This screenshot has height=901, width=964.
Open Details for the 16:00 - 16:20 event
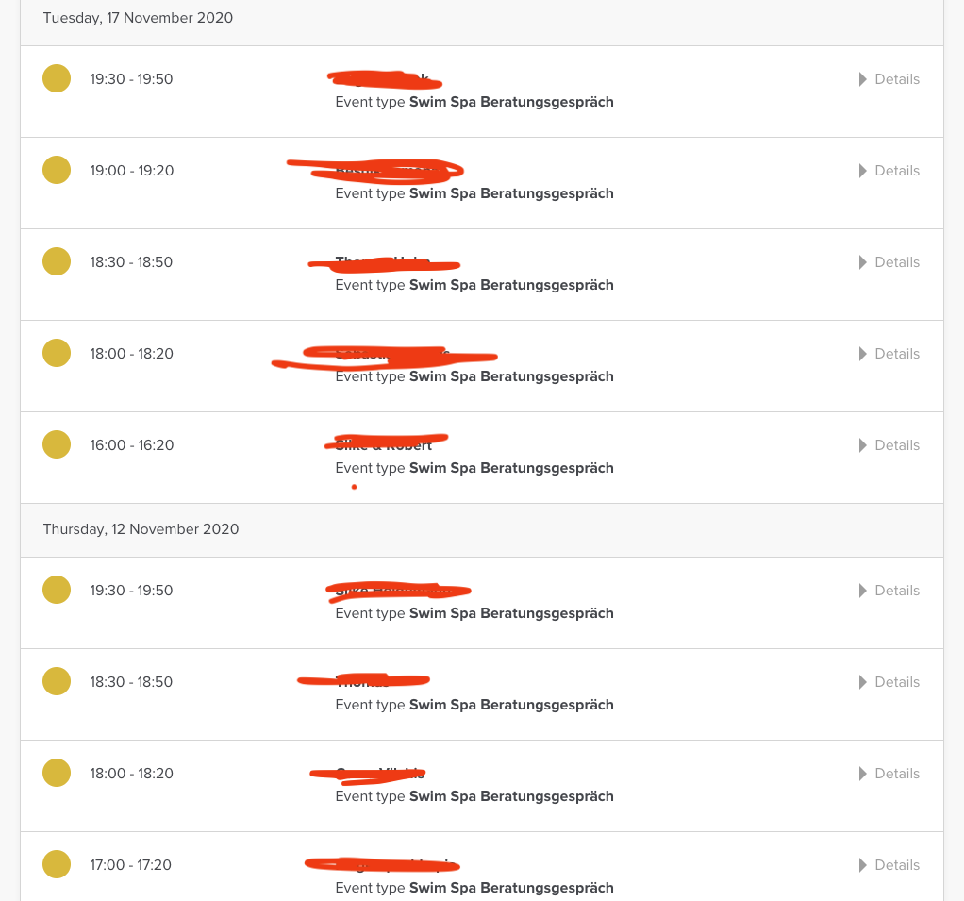coord(889,445)
